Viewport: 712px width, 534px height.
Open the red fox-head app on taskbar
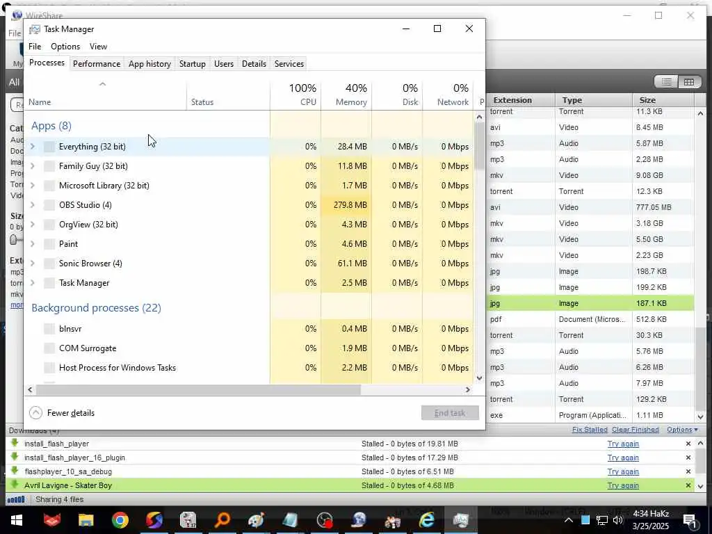pos(51,520)
